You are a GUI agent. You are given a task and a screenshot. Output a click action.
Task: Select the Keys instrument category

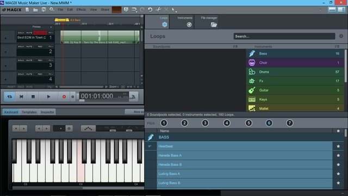[295, 99]
